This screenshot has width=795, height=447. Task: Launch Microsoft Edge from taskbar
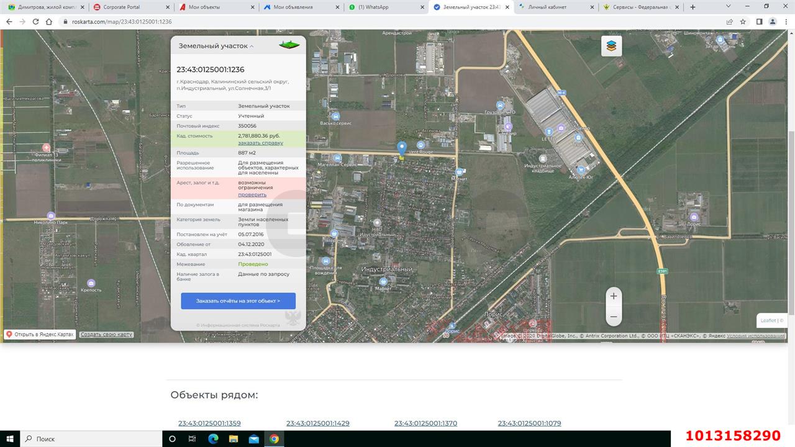[213, 438]
